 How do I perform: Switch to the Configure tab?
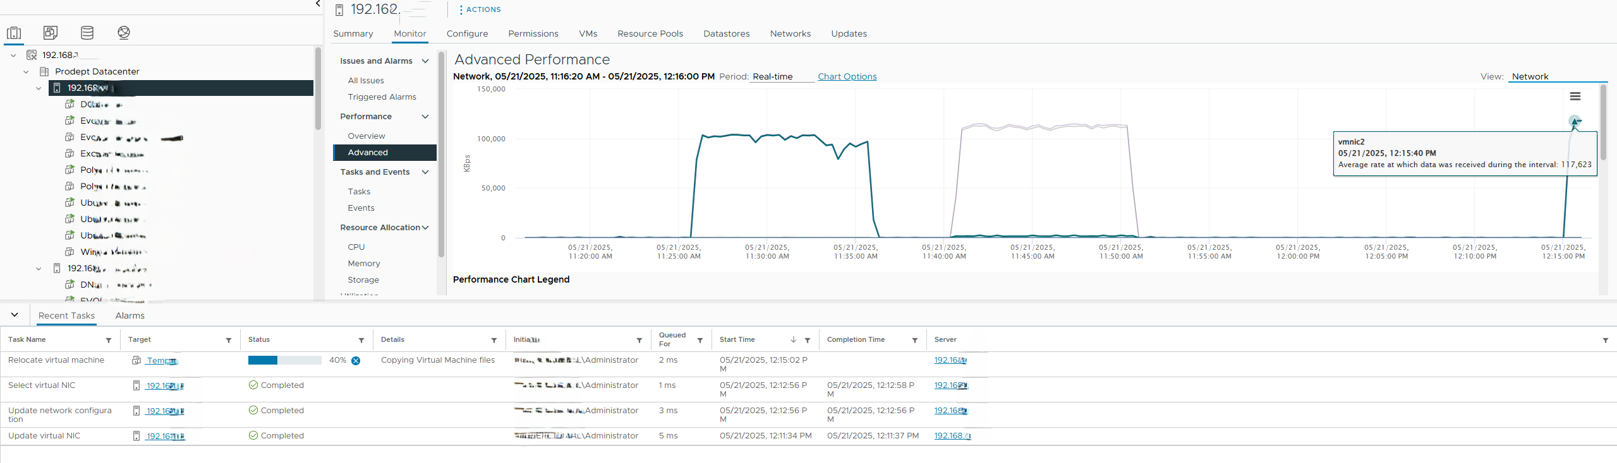coord(467,34)
